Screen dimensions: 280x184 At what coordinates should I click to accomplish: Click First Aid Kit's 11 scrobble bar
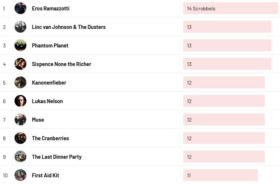(220, 175)
